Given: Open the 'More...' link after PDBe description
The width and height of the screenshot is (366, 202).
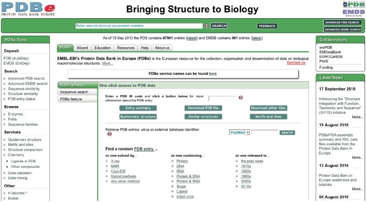Looking at the screenshot, I should pos(108,64).
